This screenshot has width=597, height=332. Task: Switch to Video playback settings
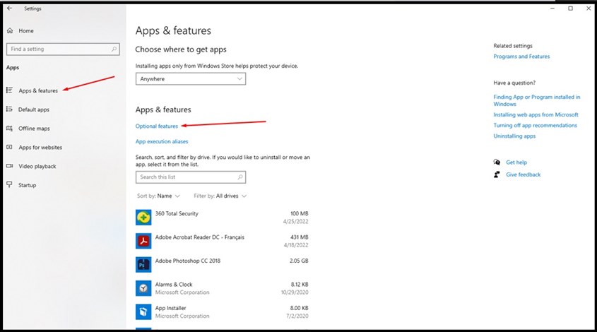coord(37,166)
